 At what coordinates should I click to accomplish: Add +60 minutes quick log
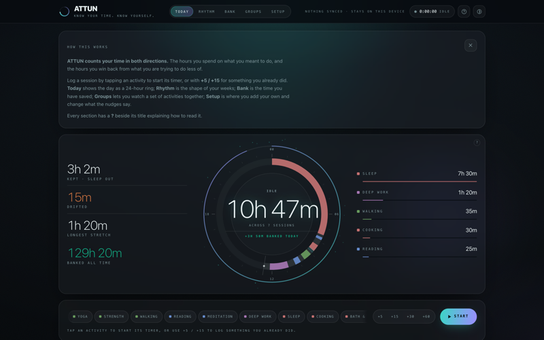pos(426,316)
